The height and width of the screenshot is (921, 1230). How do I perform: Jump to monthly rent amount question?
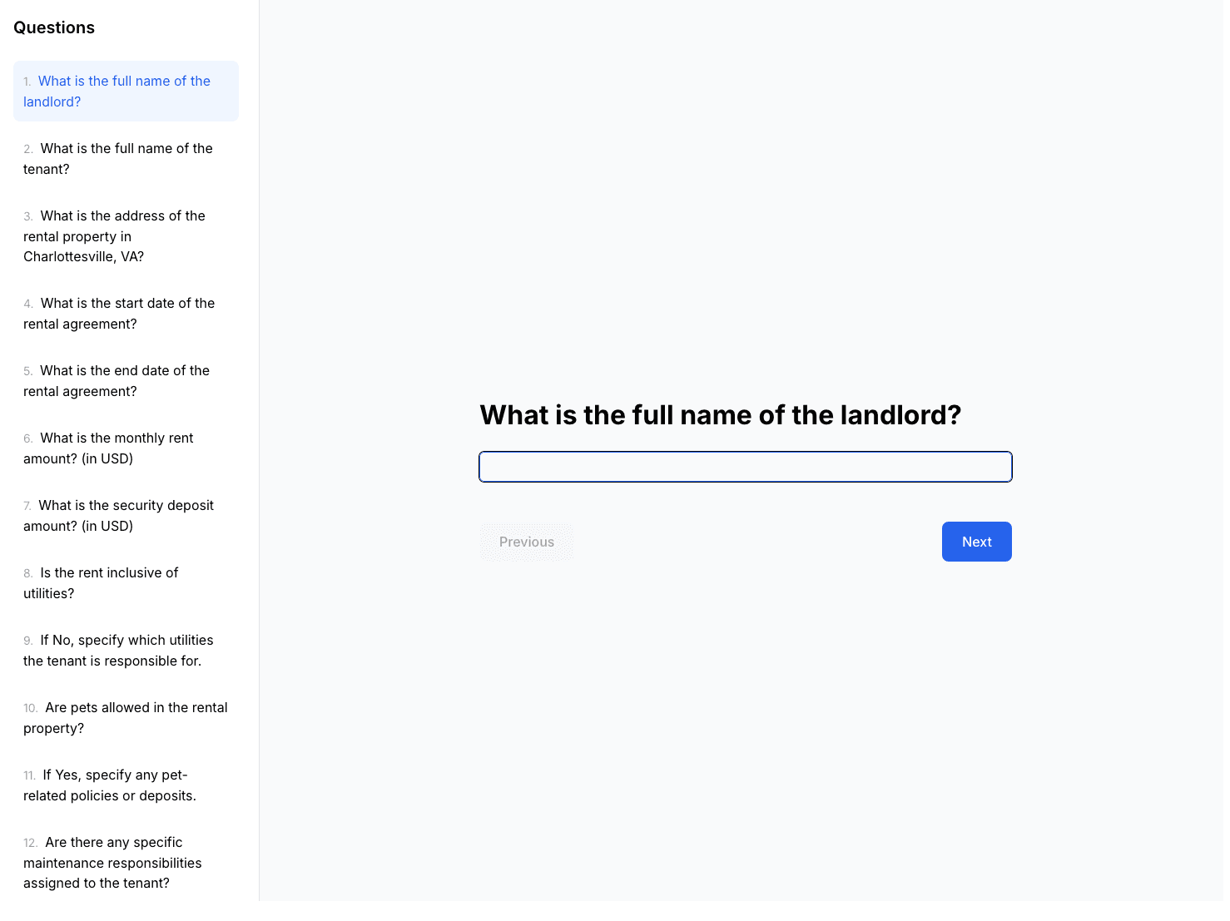[126, 448]
